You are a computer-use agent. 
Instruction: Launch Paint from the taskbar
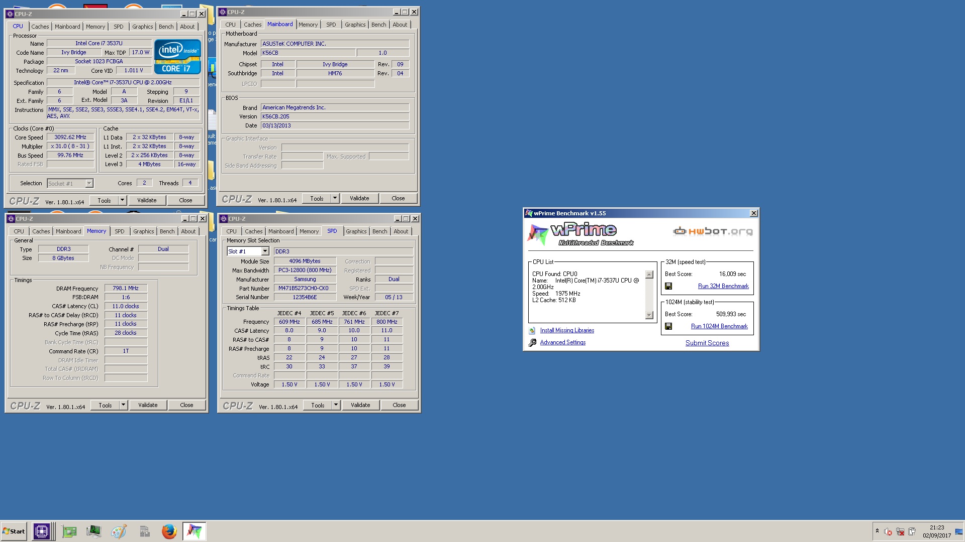point(119,531)
